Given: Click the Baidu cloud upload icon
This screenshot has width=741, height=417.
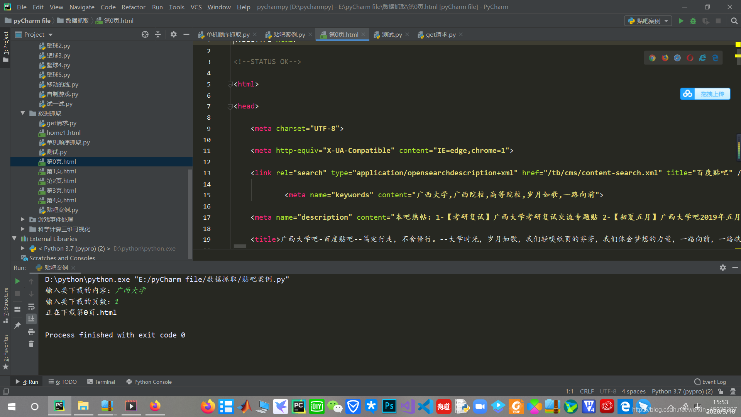Looking at the screenshot, I should (x=687, y=94).
